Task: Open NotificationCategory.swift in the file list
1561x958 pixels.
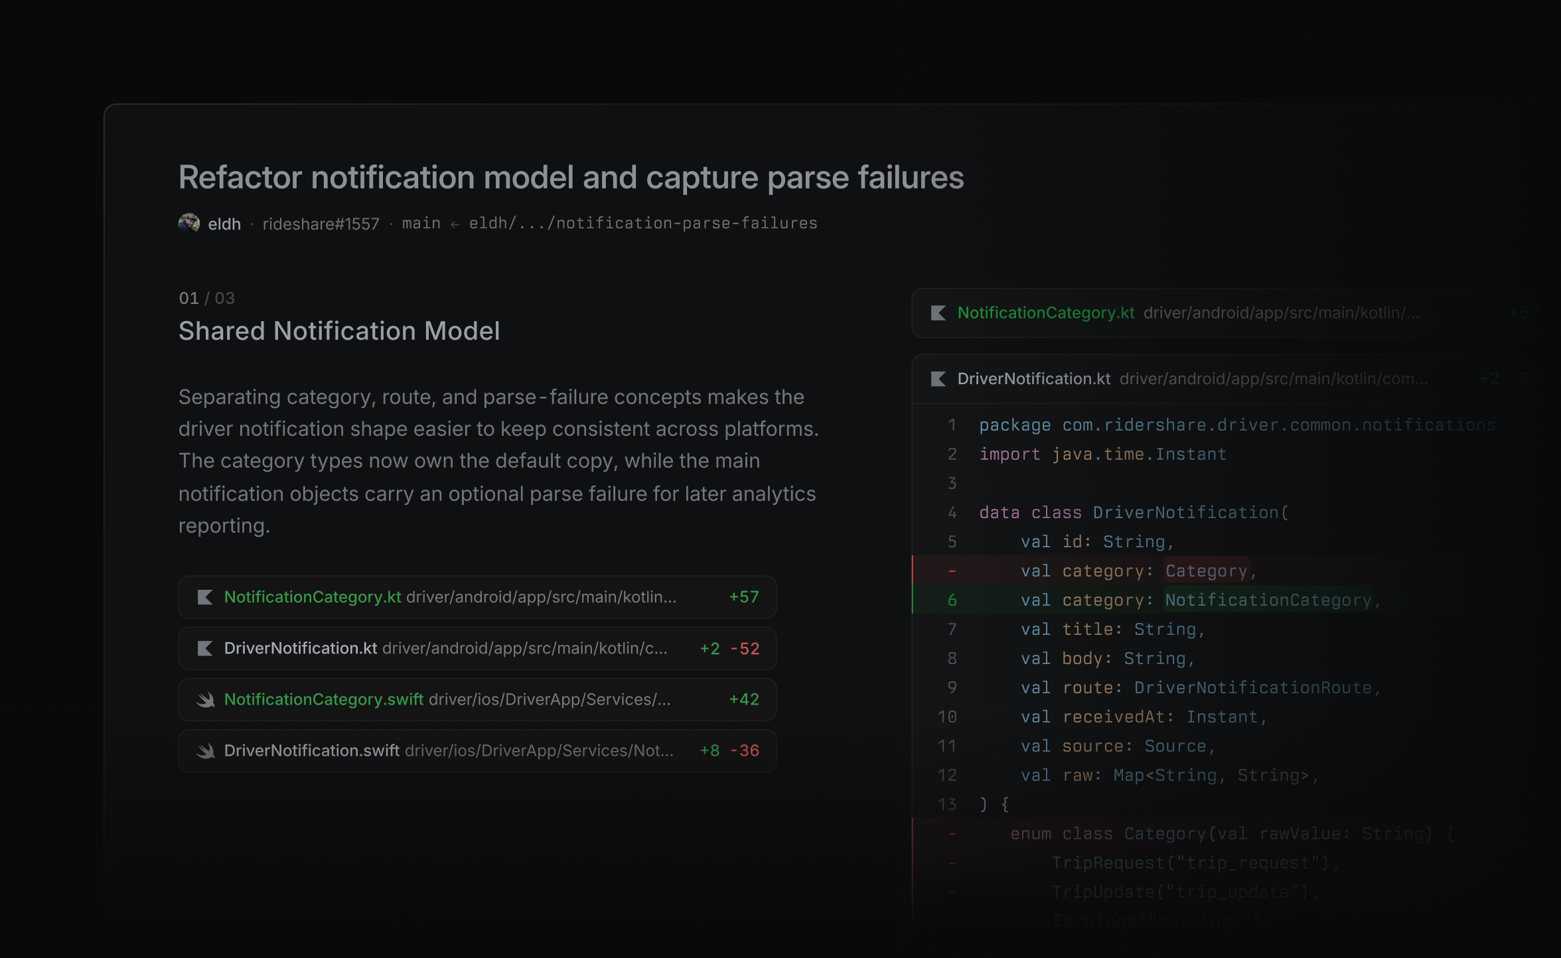Action: click(x=477, y=699)
